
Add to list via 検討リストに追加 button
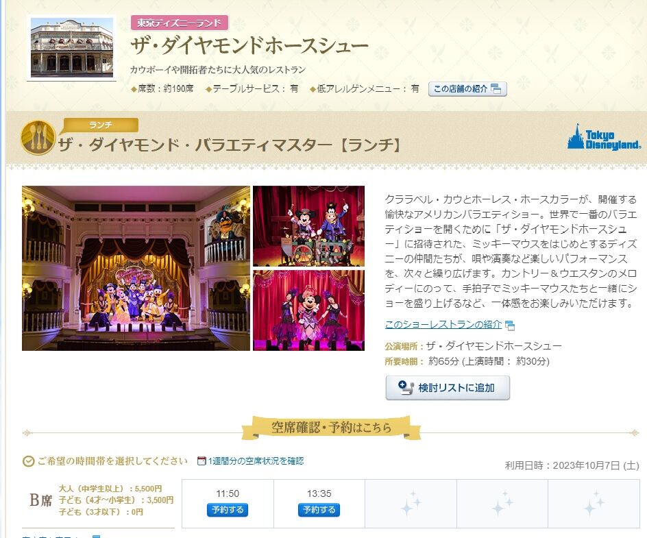[448, 388]
